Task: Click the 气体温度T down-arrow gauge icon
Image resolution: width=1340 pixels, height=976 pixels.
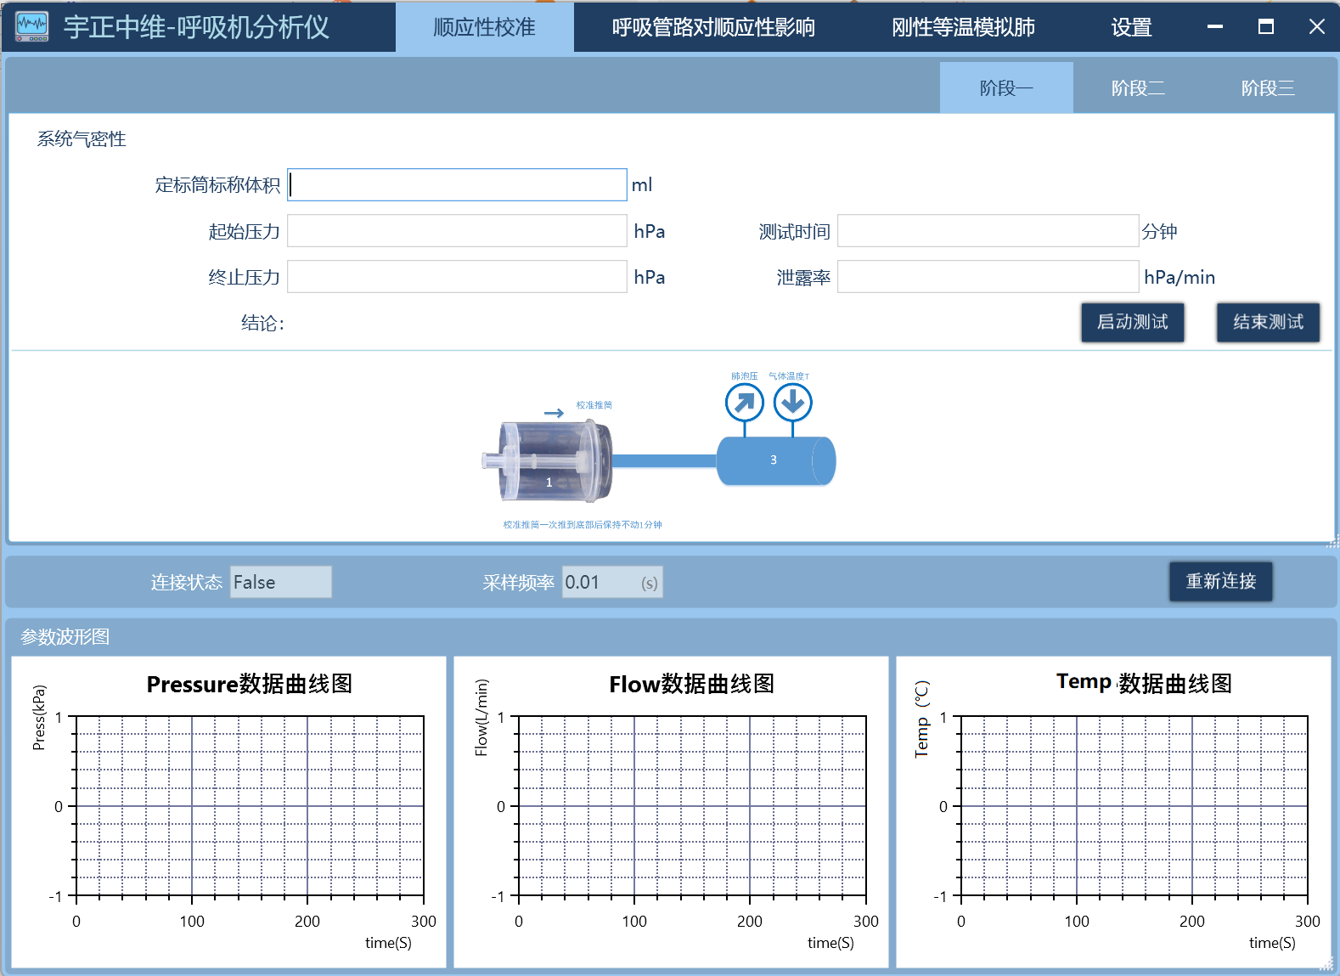Action: (792, 402)
